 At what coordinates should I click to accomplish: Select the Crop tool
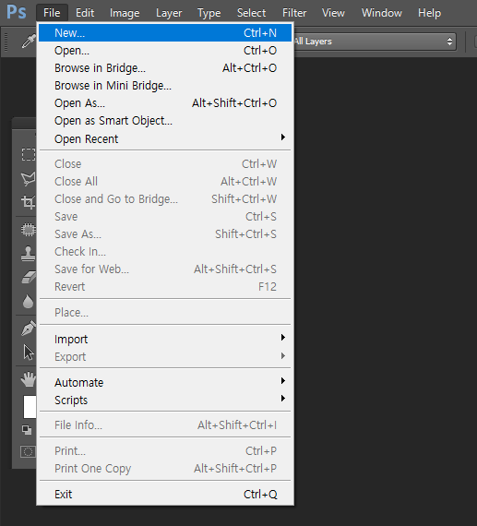pos(29,202)
